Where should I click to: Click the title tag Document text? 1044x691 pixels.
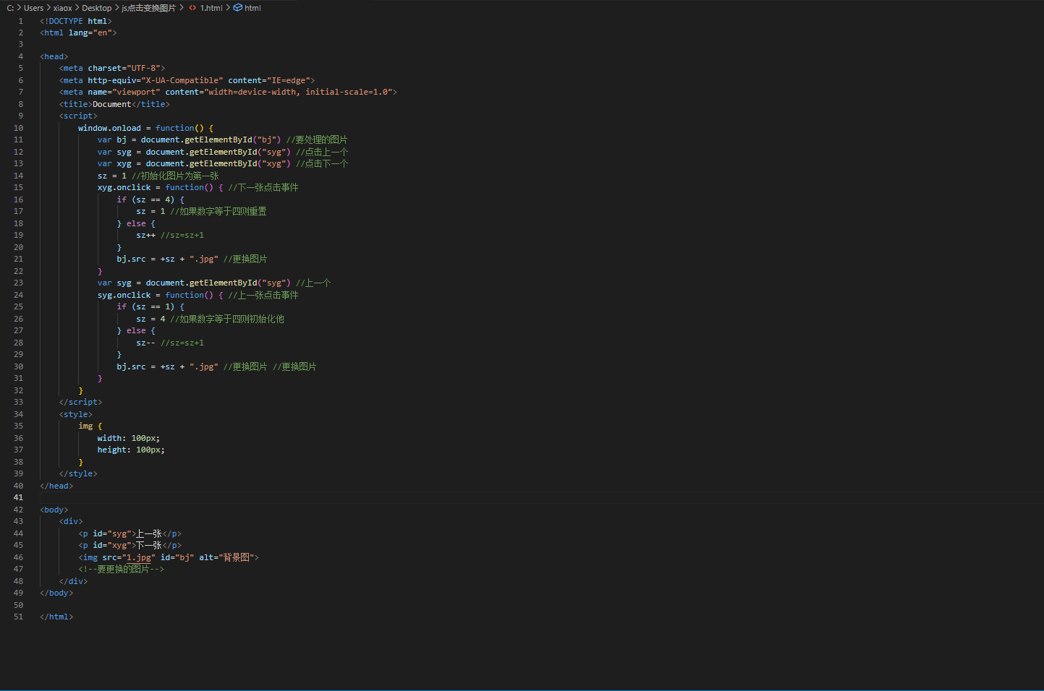111,104
